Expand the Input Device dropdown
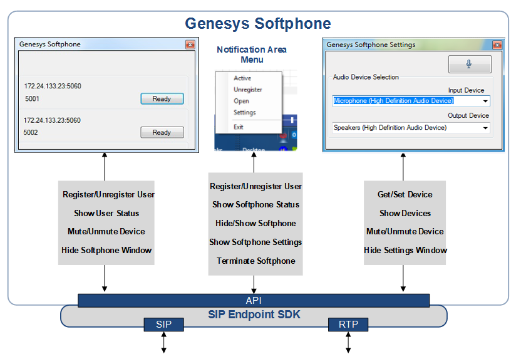 (485, 101)
